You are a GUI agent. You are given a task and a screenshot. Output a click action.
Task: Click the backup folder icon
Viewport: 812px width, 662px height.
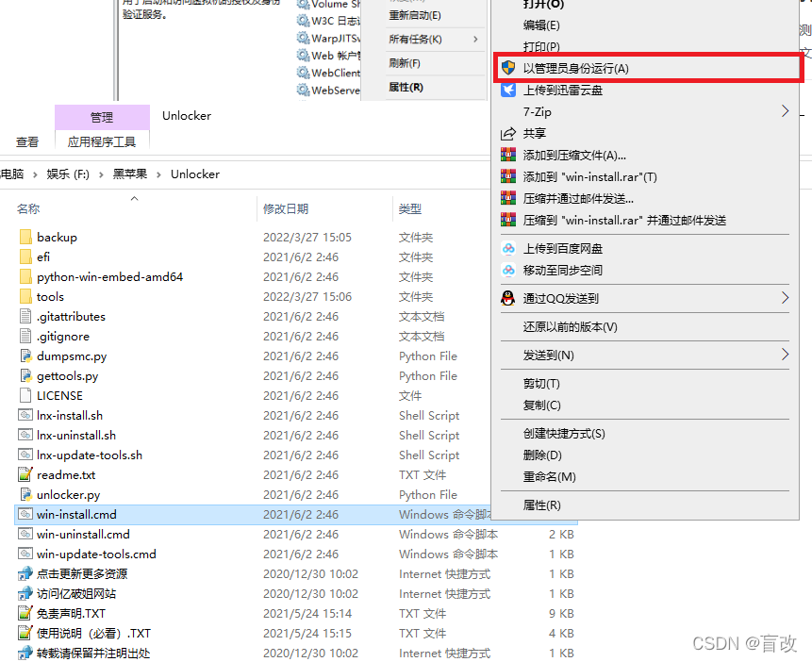coord(25,238)
